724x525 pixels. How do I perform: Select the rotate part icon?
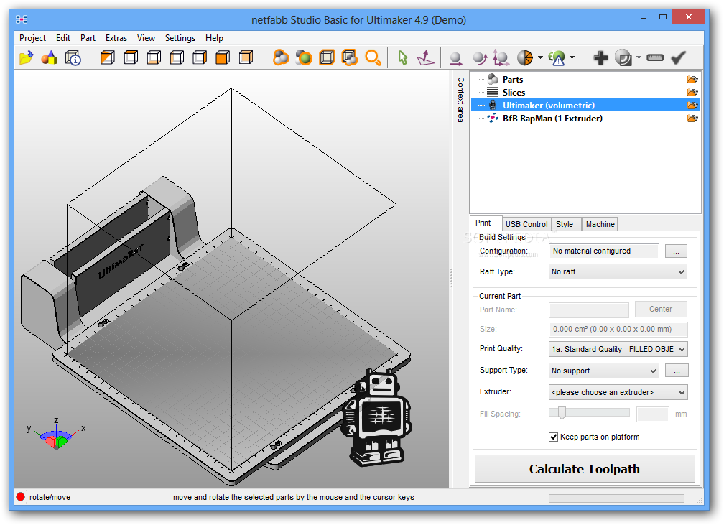480,58
